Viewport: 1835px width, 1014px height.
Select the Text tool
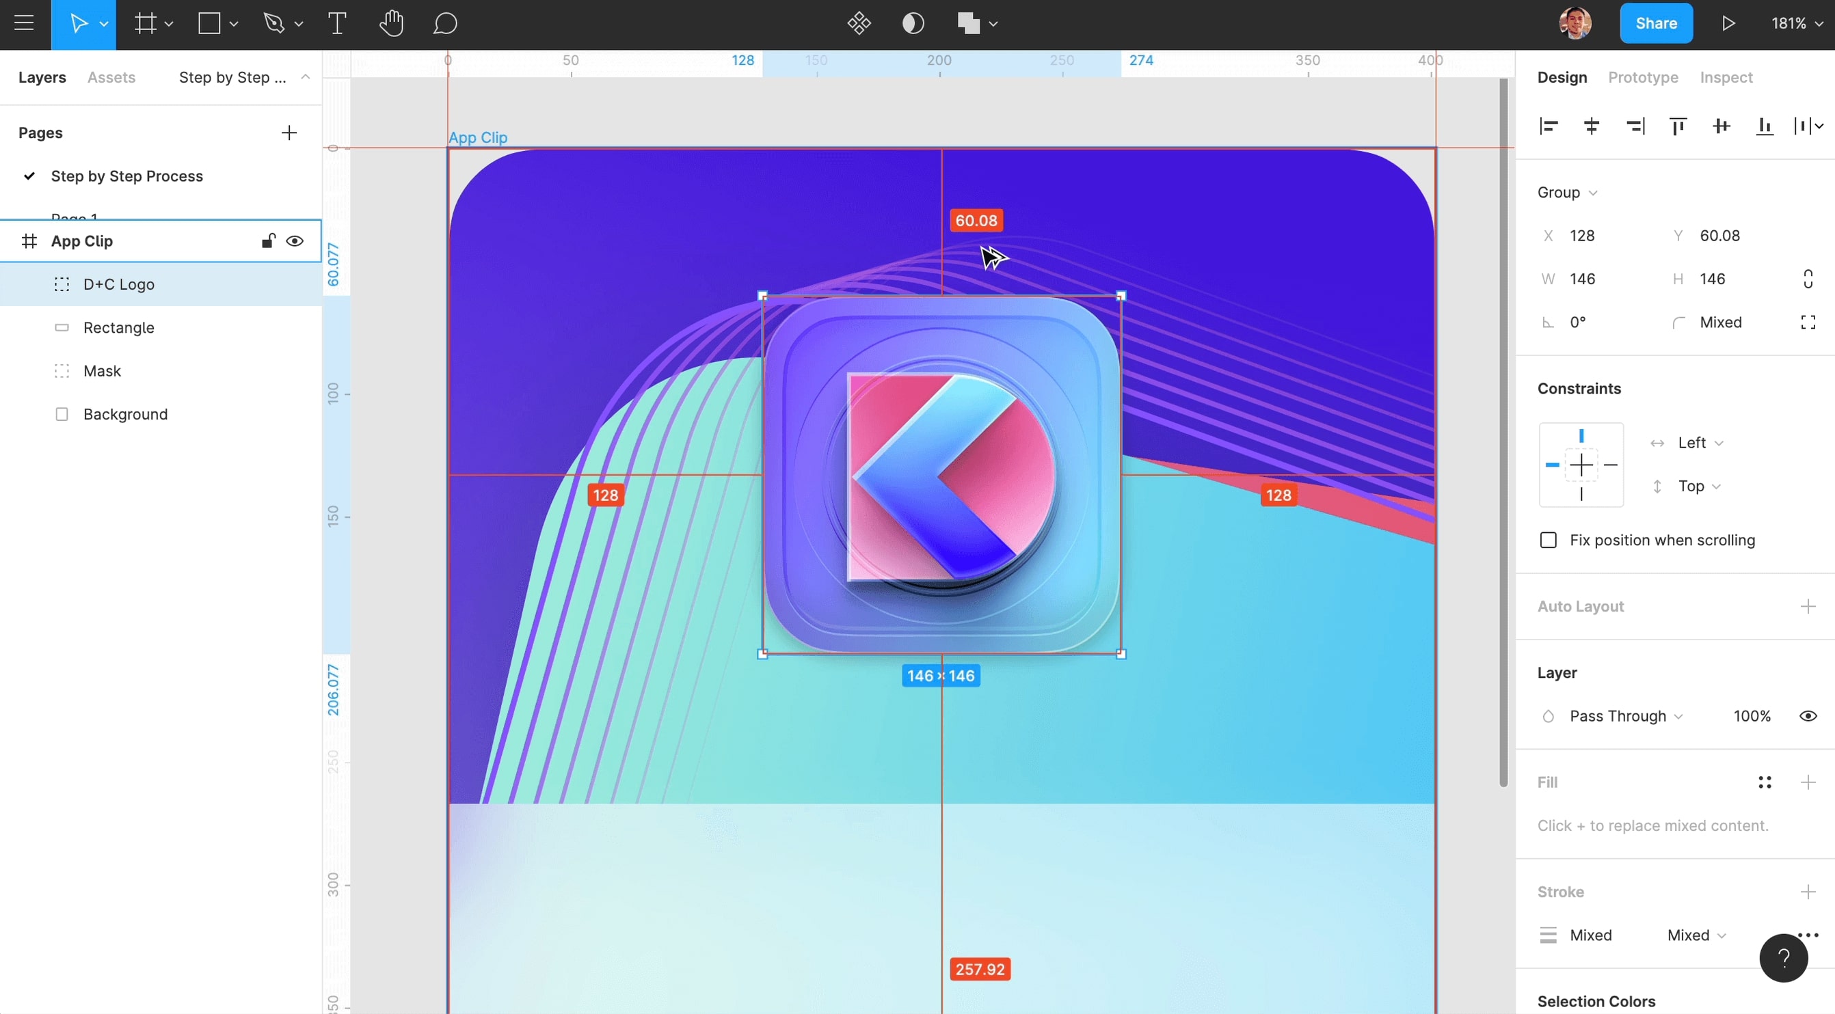(x=337, y=23)
